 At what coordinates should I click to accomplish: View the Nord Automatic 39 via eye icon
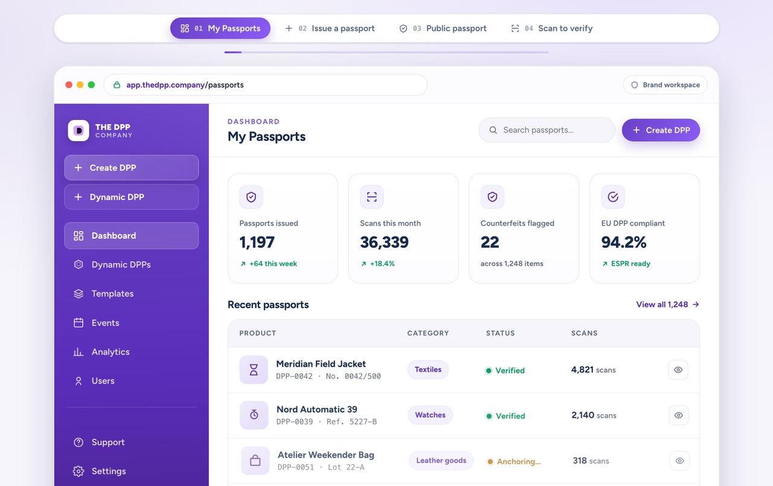[x=678, y=415]
